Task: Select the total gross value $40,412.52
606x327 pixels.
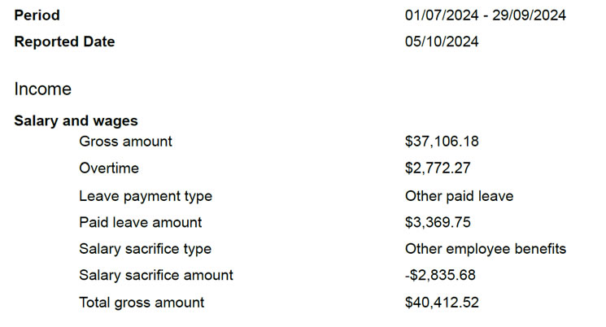Action: point(442,303)
